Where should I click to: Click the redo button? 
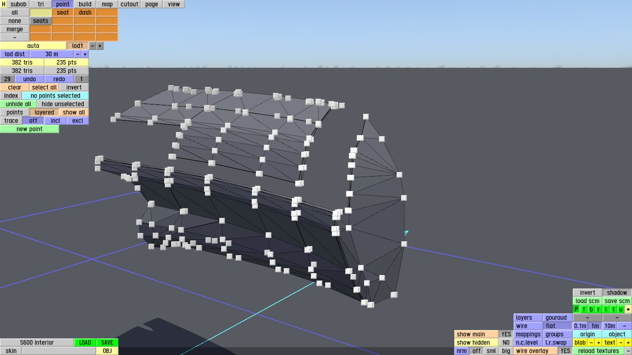(59, 79)
